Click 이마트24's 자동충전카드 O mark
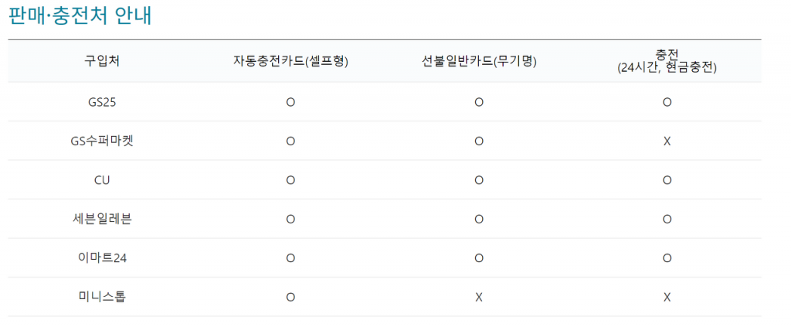The image size is (791, 327). tap(290, 258)
